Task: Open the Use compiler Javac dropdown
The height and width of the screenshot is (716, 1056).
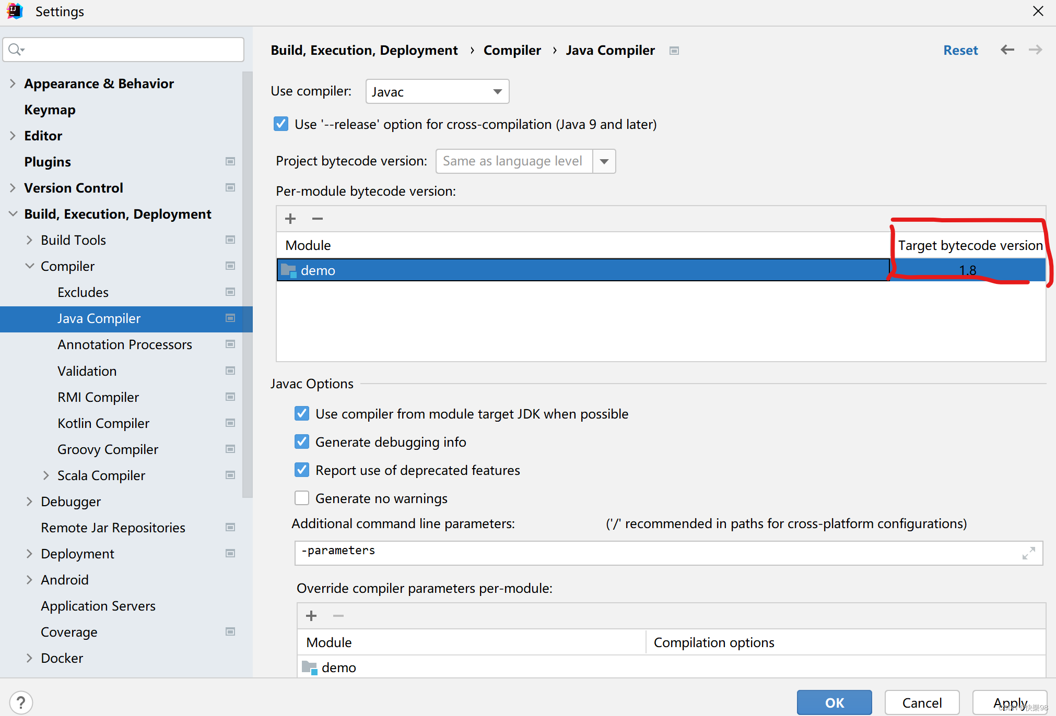Action: click(437, 92)
